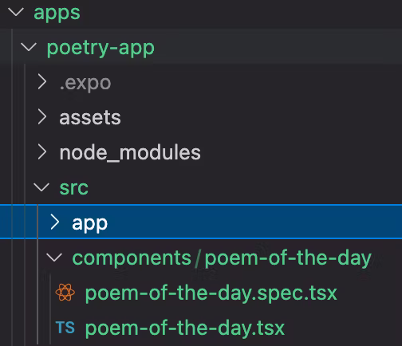Select the node_modules folder label
Image resolution: width=402 pixels, height=346 pixels.
130,152
